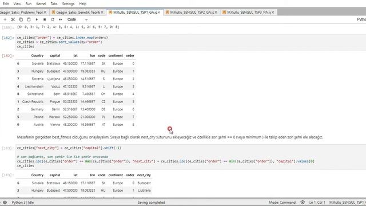
Task: Click the [163] input prompt number
Action: click(x=7, y=148)
